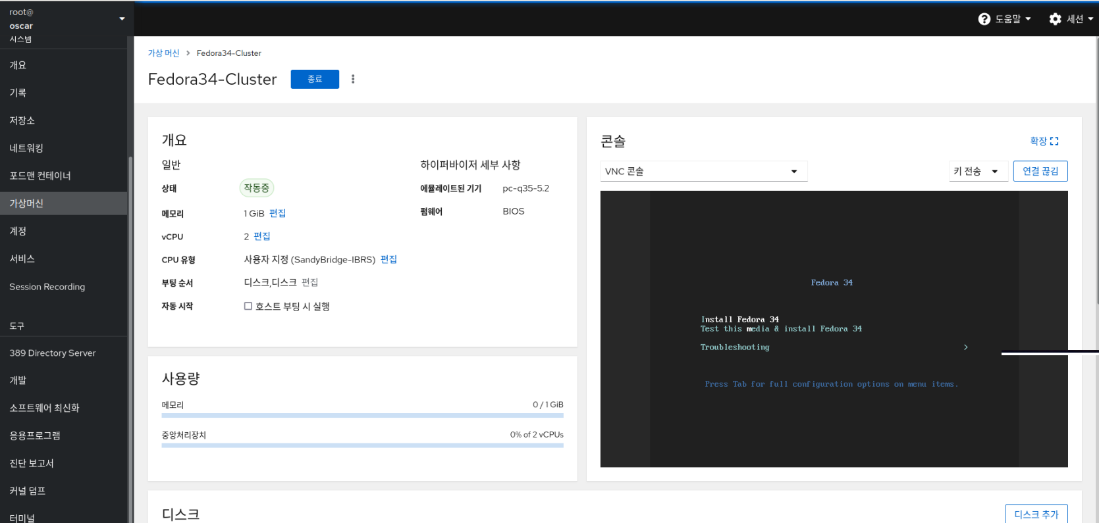1099x523 pixels.
Task: Click the 0% of 2 vCPUs value
Action: click(537, 435)
